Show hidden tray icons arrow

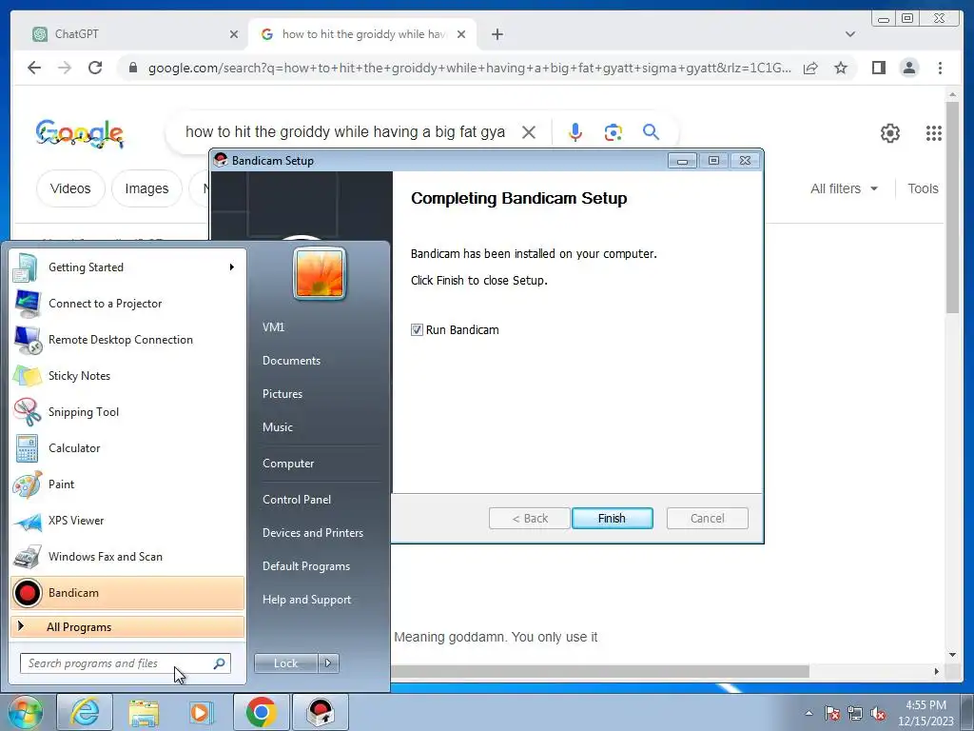pyautogui.click(x=808, y=714)
